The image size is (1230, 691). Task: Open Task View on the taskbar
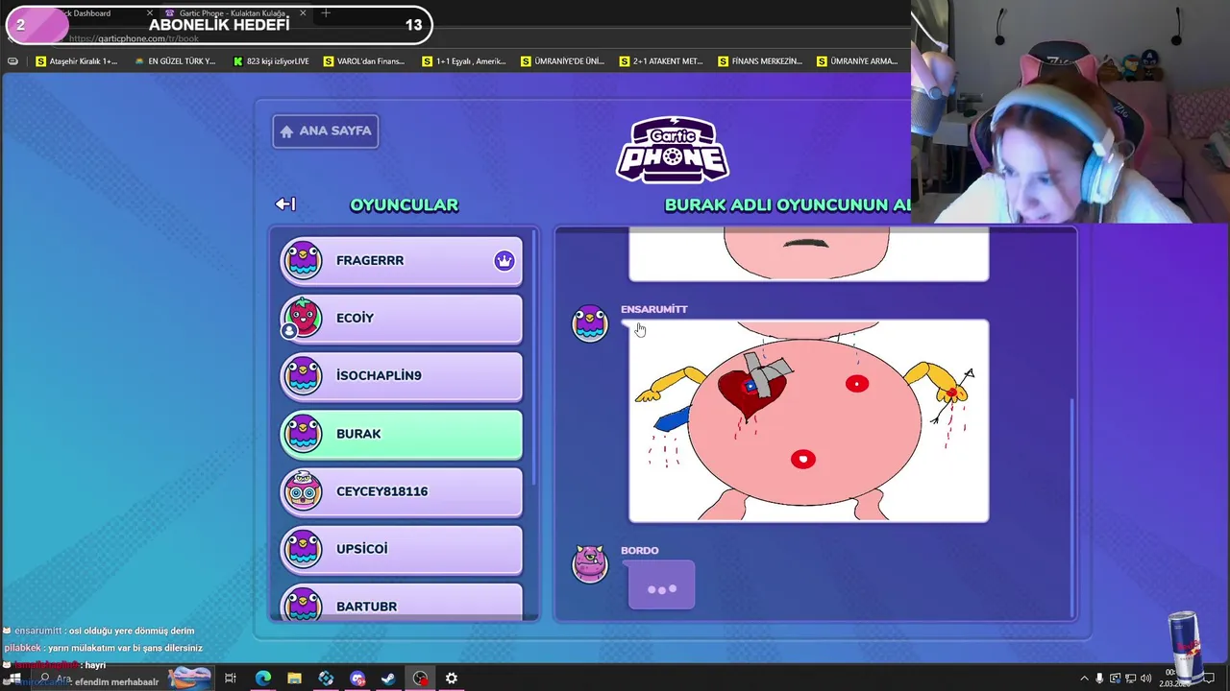[x=231, y=679]
